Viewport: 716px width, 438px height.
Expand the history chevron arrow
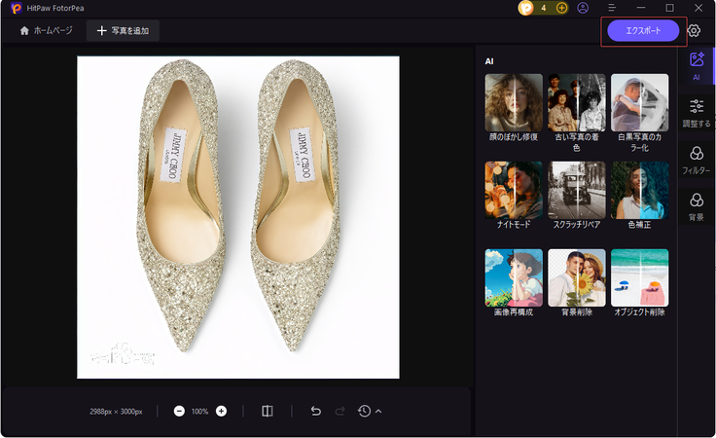(378, 411)
